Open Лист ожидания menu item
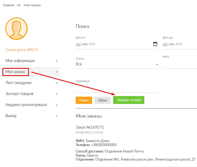Image resolution: width=197 pixels, height=167 pixels. (x=18, y=83)
